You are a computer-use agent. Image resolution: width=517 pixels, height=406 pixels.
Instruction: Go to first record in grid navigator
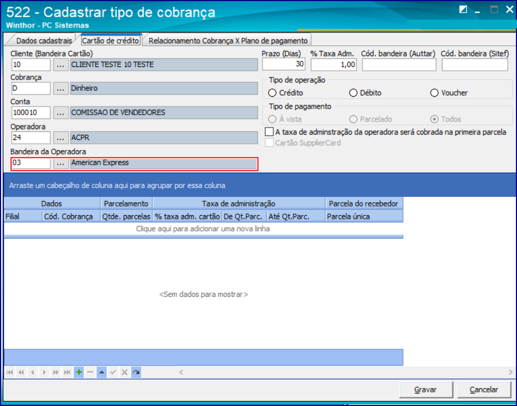click(10, 372)
